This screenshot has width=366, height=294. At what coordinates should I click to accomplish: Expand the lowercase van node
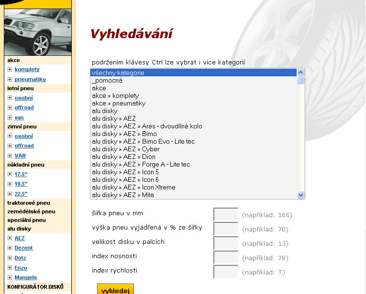10,117
